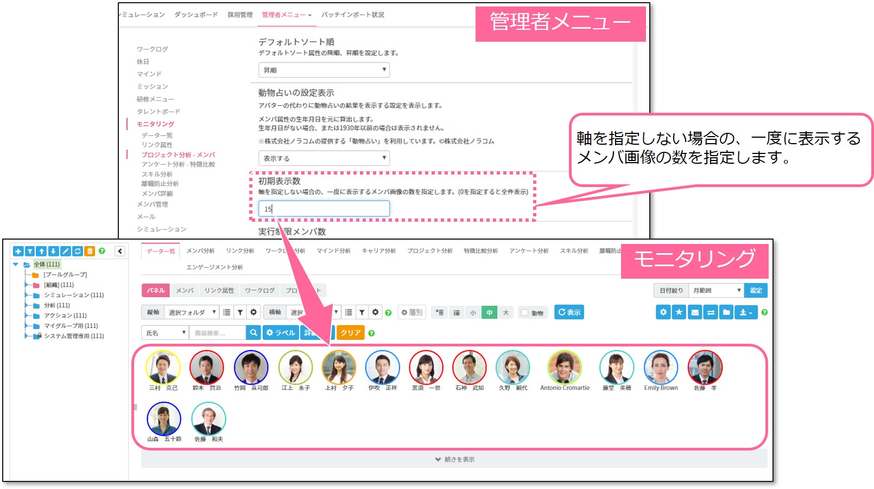
Task: Click the blue swap arrows icon
Action: coord(710,312)
